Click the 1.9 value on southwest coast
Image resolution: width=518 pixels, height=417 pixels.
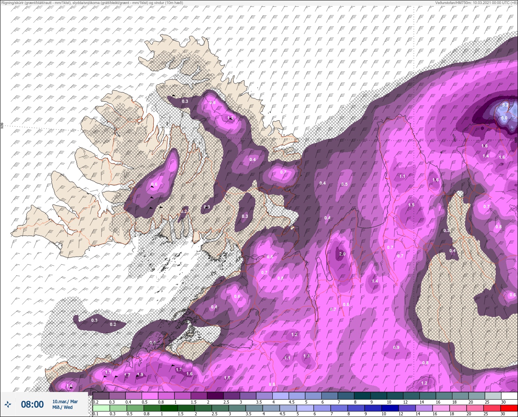[140, 374]
